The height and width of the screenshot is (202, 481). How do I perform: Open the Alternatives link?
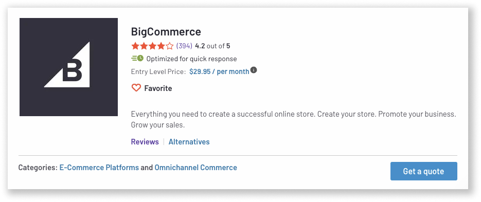coord(189,142)
